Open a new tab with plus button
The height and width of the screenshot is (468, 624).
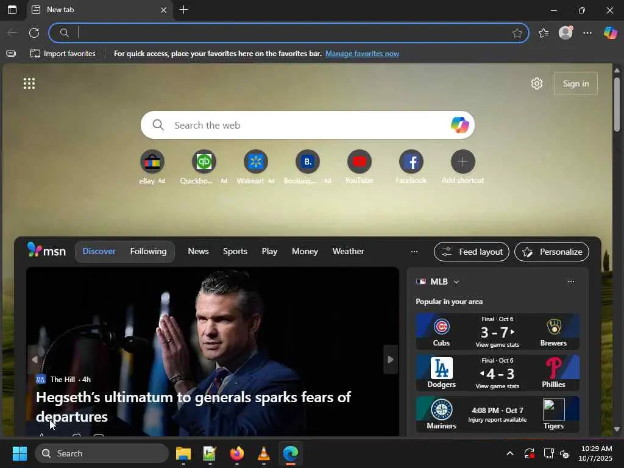tap(183, 10)
